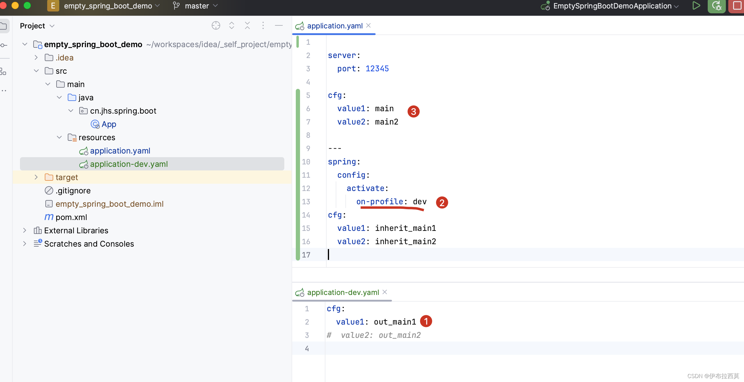This screenshot has width=744, height=382.
Task: Switch to the application.yaml editor tab
Action: [334, 26]
